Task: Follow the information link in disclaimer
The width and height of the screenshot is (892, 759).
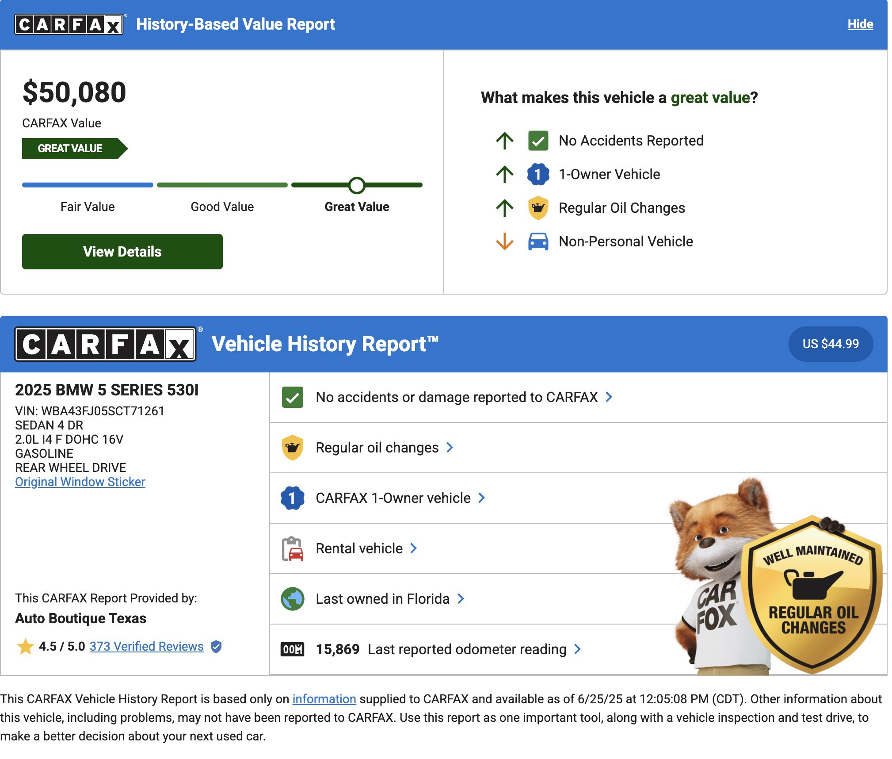Action: click(324, 699)
